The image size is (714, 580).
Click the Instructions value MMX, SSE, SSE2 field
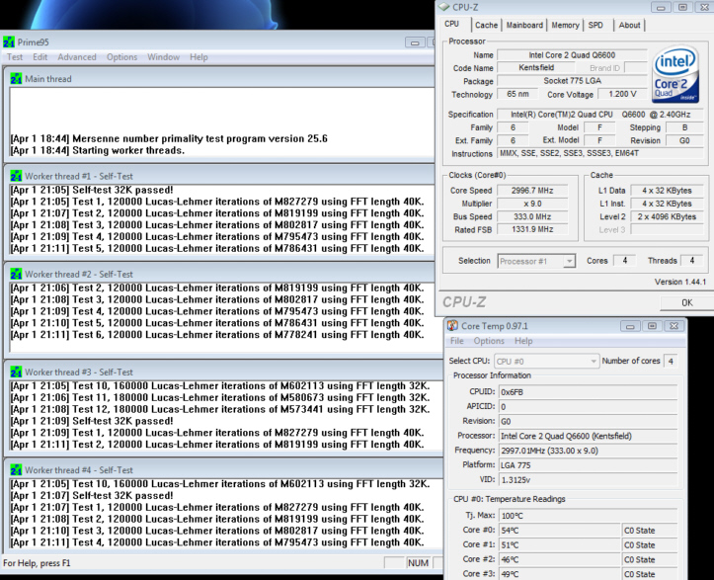600,153
